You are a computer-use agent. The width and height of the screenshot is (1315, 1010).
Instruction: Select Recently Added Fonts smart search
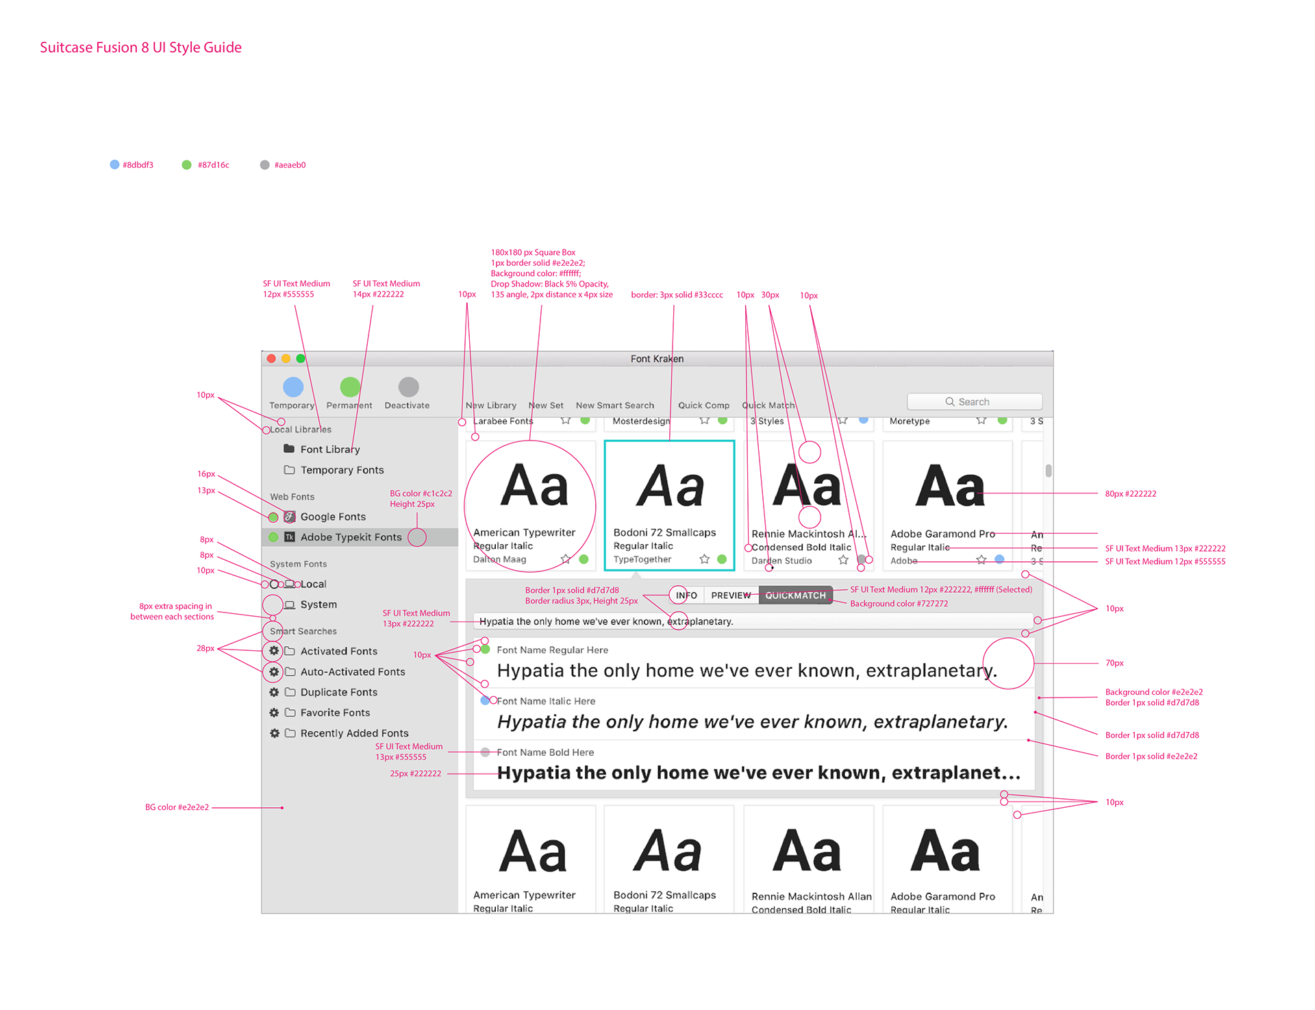pos(354,734)
